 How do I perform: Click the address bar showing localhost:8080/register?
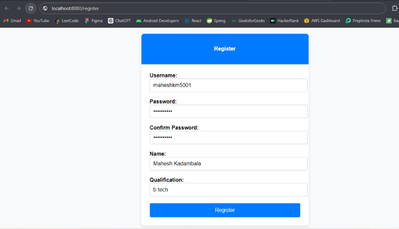click(x=208, y=8)
